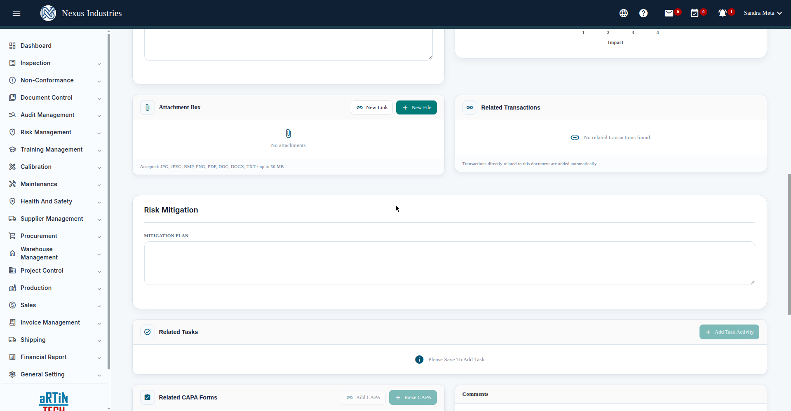The height and width of the screenshot is (411, 791).
Task: Open the Sandra Meta user dropdown
Action: [763, 13]
